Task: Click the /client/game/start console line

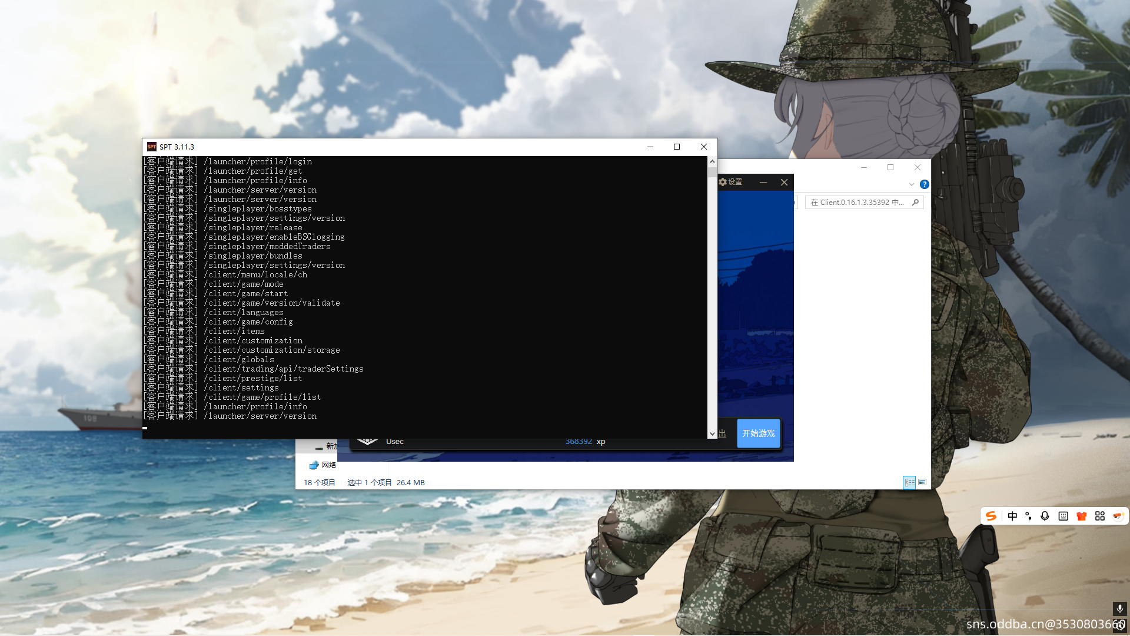Action: tap(215, 293)
